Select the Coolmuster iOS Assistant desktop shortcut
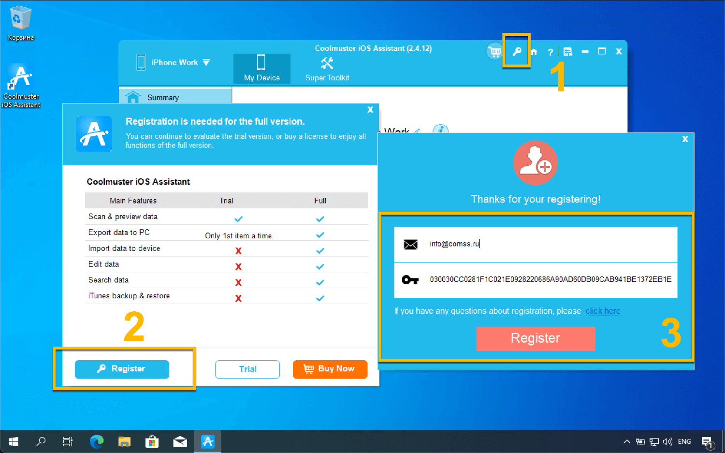725x453 pixels. tap(21, 86)
